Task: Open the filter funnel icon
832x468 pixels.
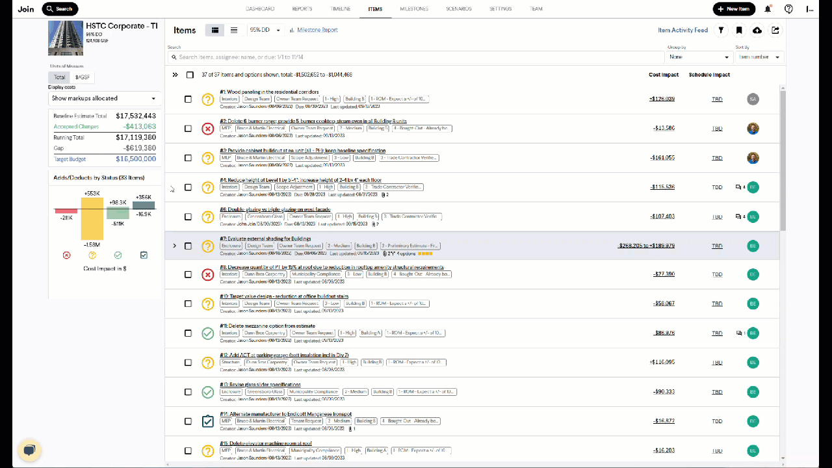Action: coord(721,30)
